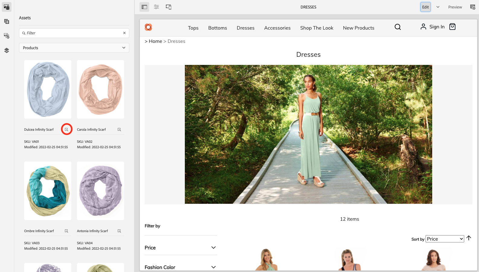Open details icon for Antonia Infinity Scarf
The height and width of the screenshot is (272, 479).
coord(119,231)
